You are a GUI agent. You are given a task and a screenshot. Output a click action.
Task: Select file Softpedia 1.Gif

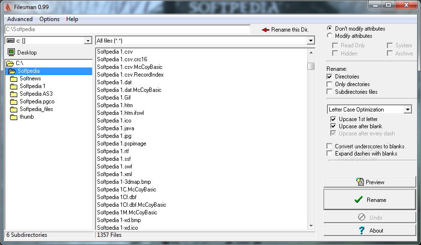pos(114,98)
